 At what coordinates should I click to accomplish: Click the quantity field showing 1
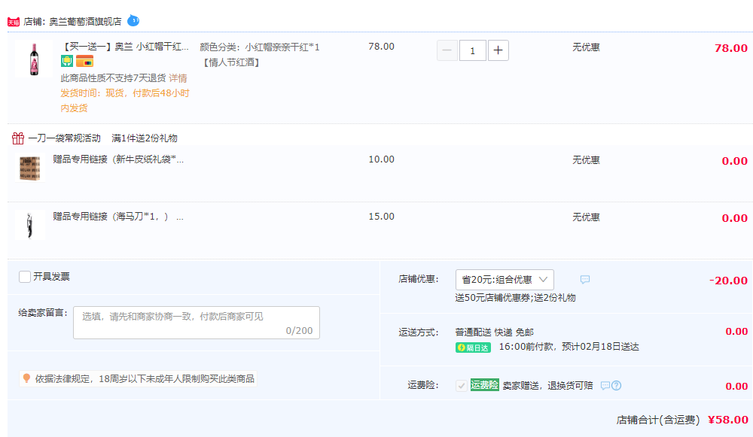(x=473, y=50)
